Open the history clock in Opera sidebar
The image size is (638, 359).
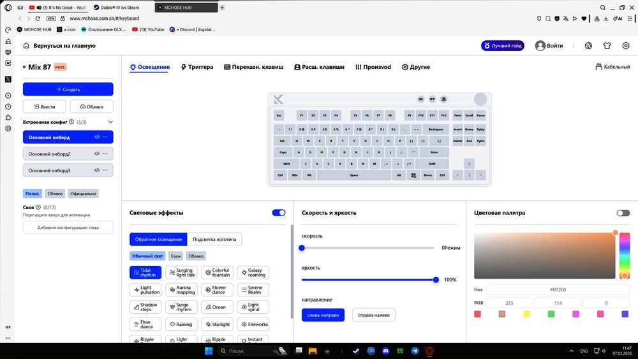(x=8, y=106)
